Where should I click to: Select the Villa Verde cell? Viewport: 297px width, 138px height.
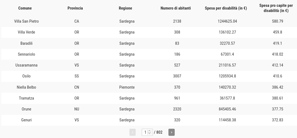[x=26, y=32]
